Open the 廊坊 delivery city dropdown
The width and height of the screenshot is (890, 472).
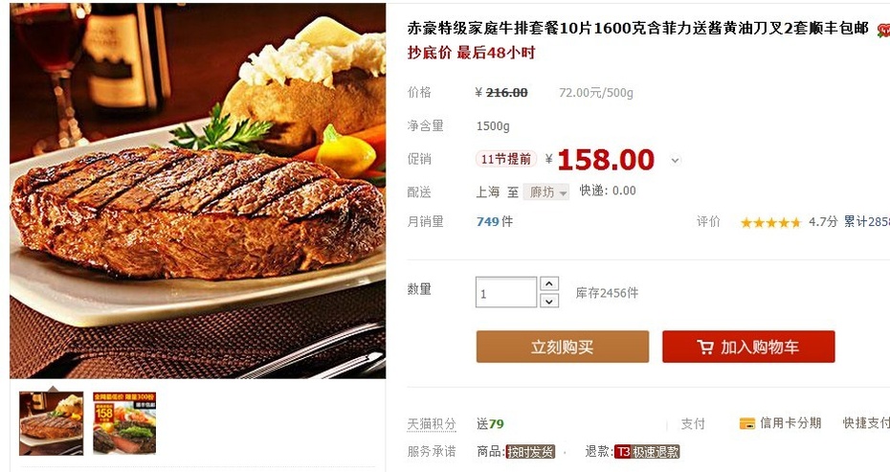546,192
